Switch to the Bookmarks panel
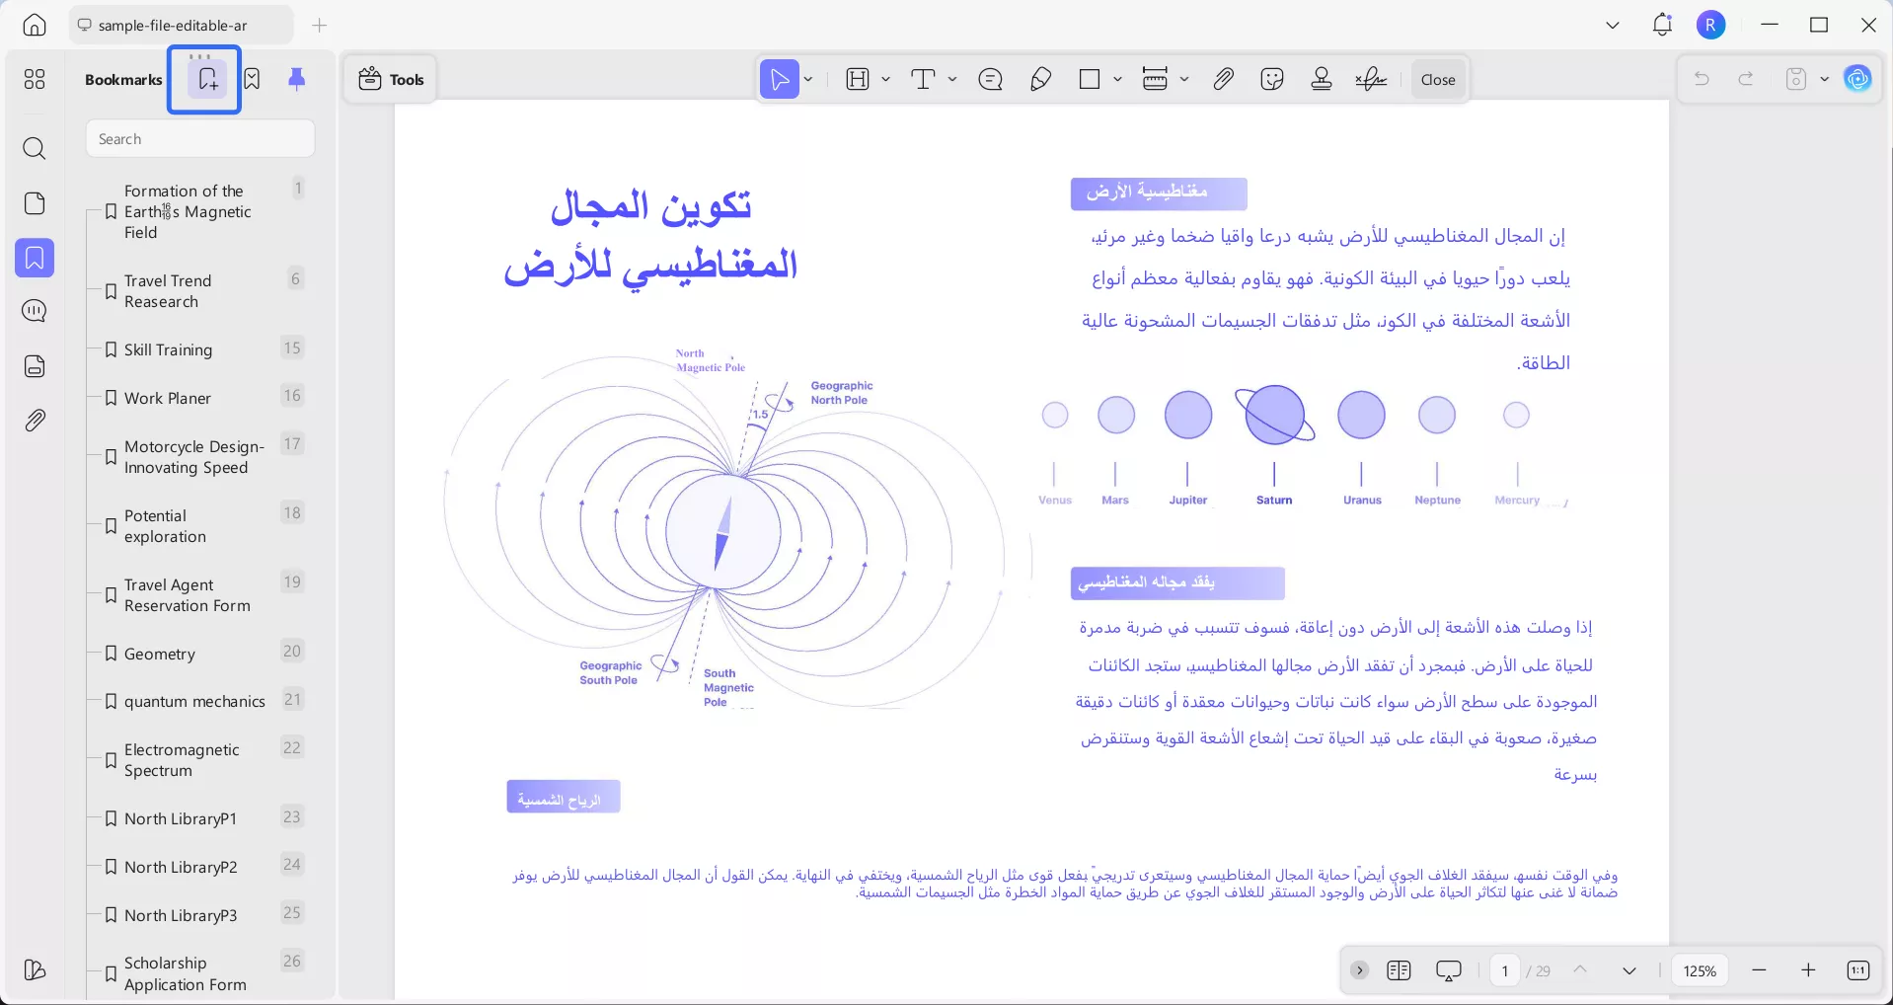Image resolution: width=1893 pixels, height=1005 pixels. pos(35,258)
